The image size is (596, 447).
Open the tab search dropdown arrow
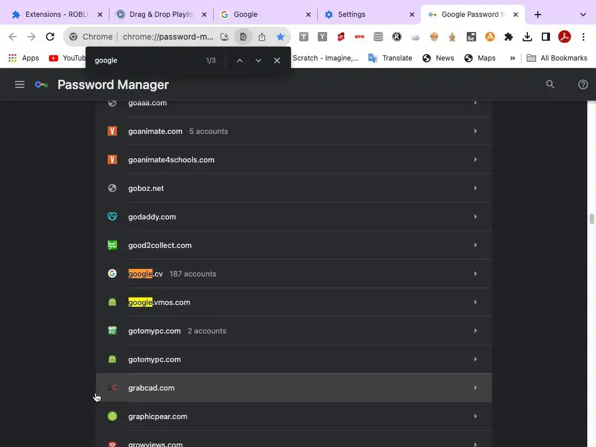tap(583, 15)
